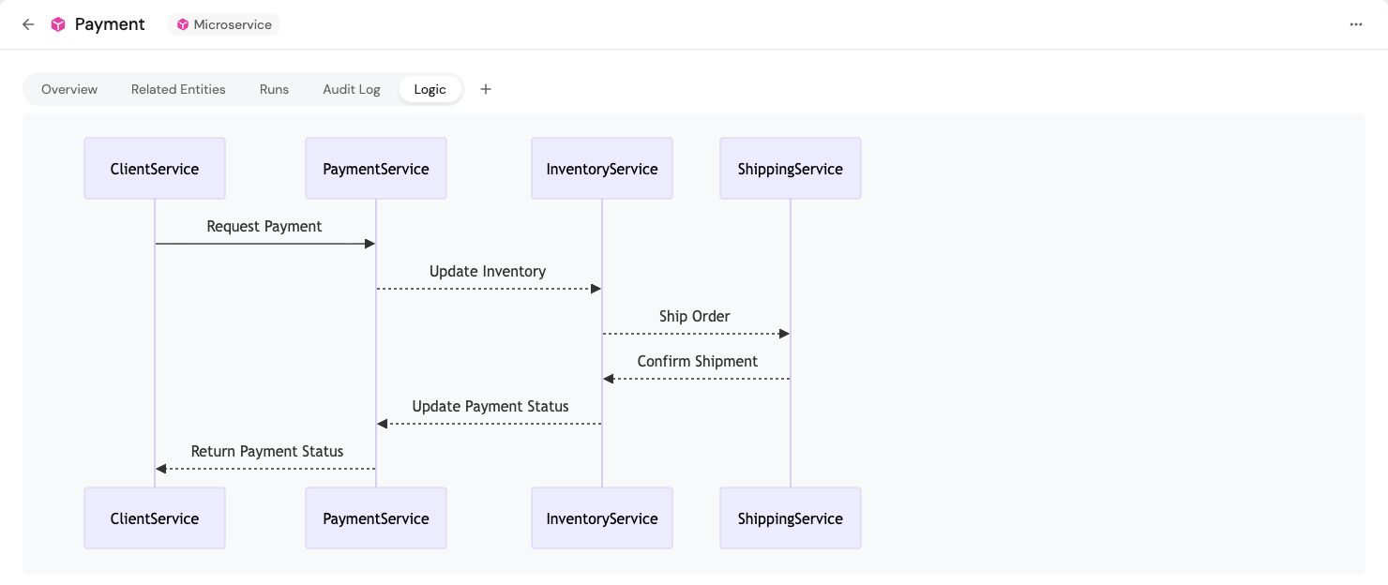This screenshot has height=585, width=1388.
Task: Click the top PaymentService box
Action: tap(376, 169)
